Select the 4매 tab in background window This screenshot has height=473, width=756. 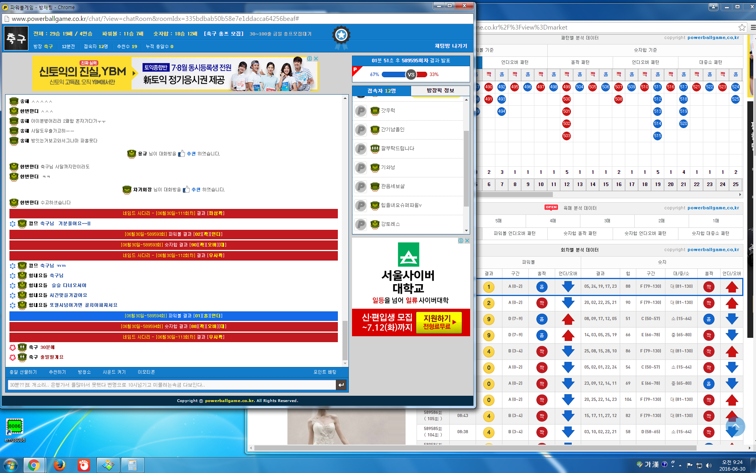(553, 221)
